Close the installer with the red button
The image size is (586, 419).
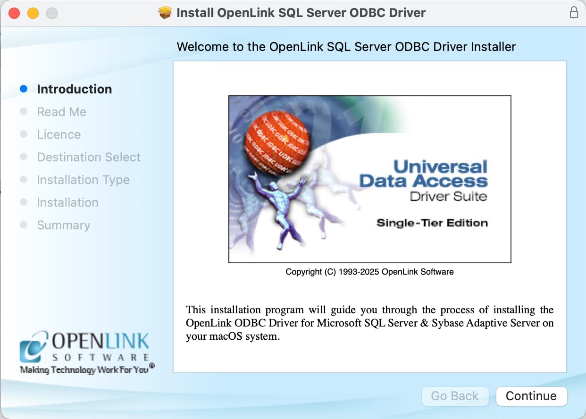14,13
